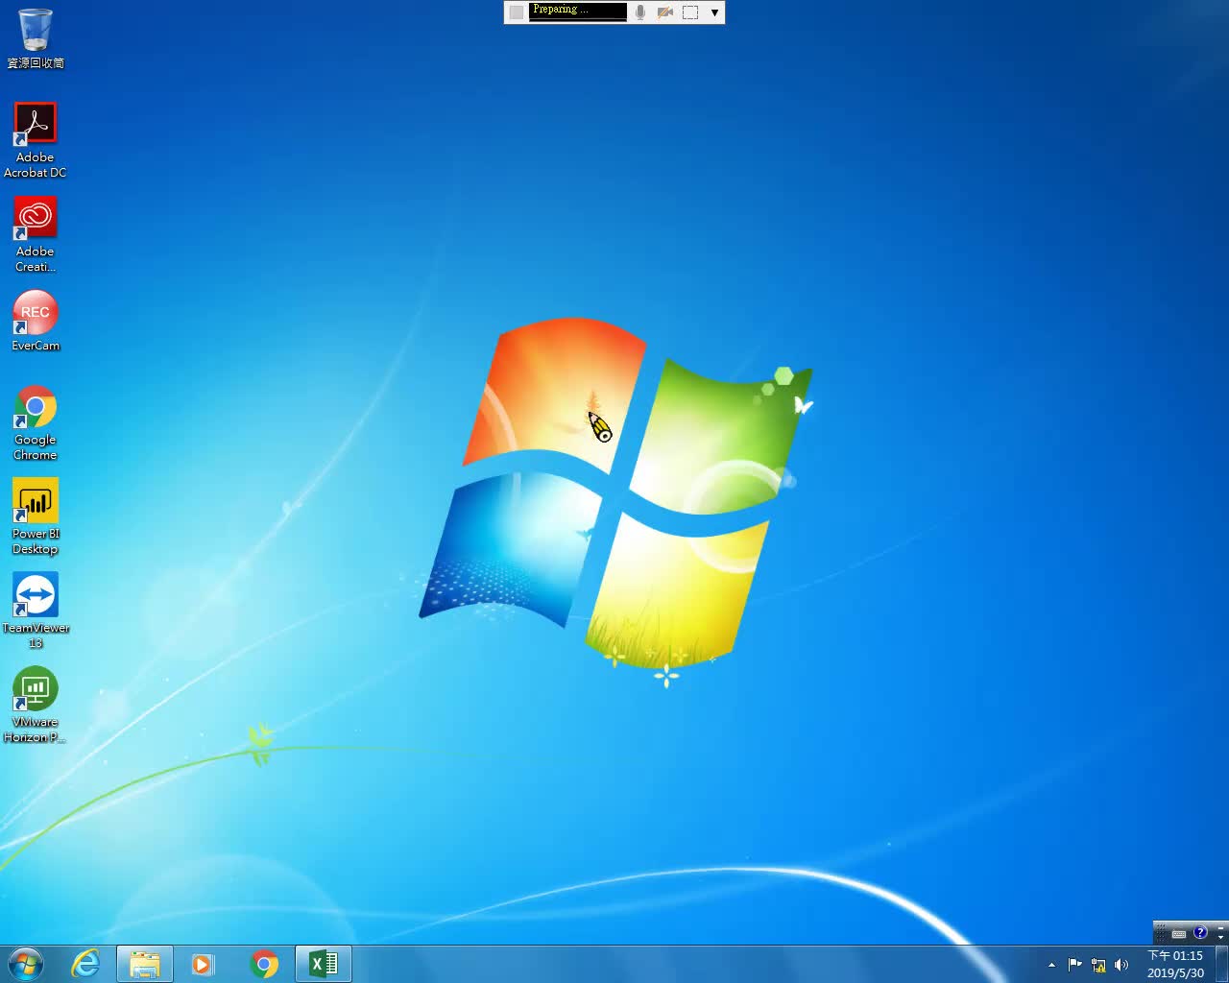
Task: Click the Show desktop button
Action: tap(1221, 964)
